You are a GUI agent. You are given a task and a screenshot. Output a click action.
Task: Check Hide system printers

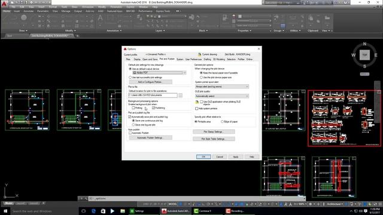click(197, 109)
